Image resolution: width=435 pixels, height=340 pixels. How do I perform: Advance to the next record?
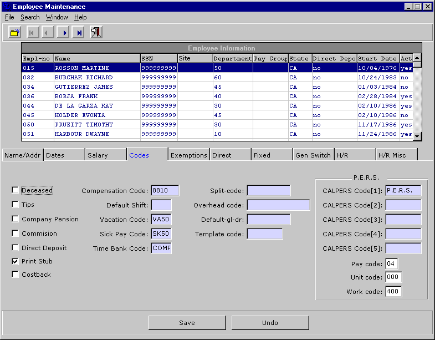(x=64, y=33)
